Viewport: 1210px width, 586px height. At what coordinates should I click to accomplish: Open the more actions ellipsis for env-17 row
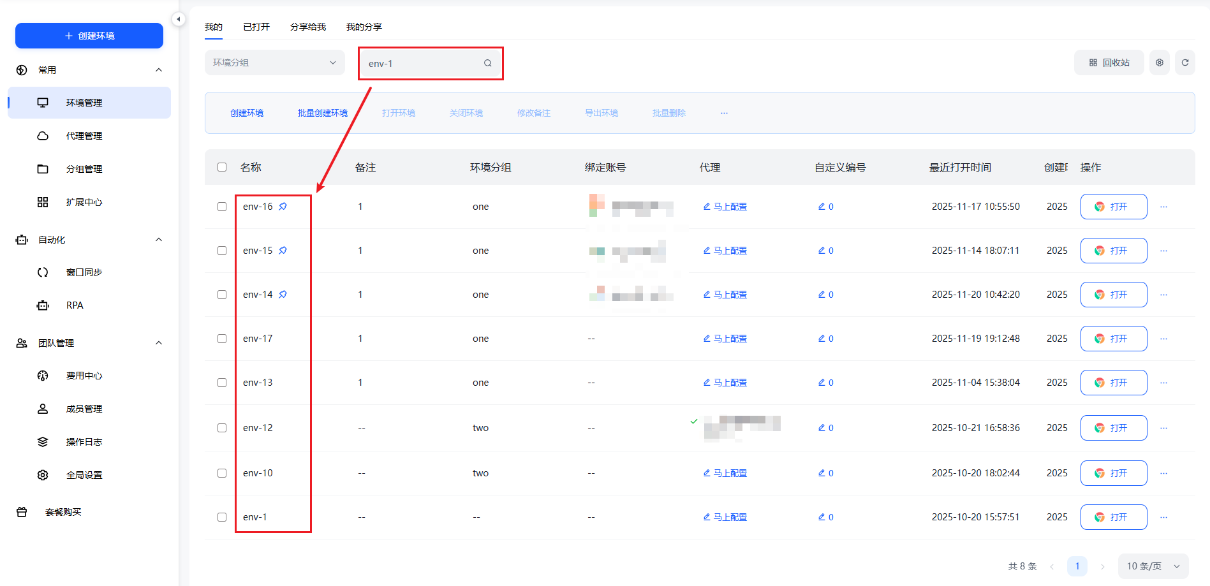pos(1163,339)
